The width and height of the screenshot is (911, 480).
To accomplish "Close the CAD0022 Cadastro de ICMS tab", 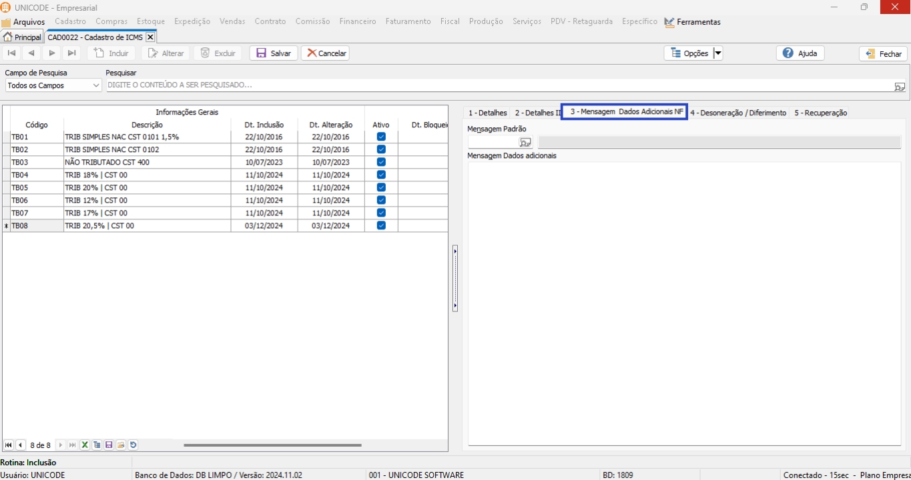I will pyautogui.click(x=150, y=37).
